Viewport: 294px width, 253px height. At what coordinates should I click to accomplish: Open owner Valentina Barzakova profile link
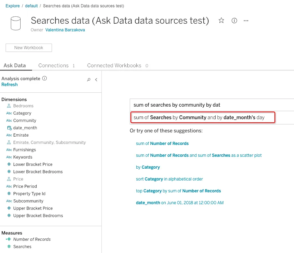coord(65,30)
